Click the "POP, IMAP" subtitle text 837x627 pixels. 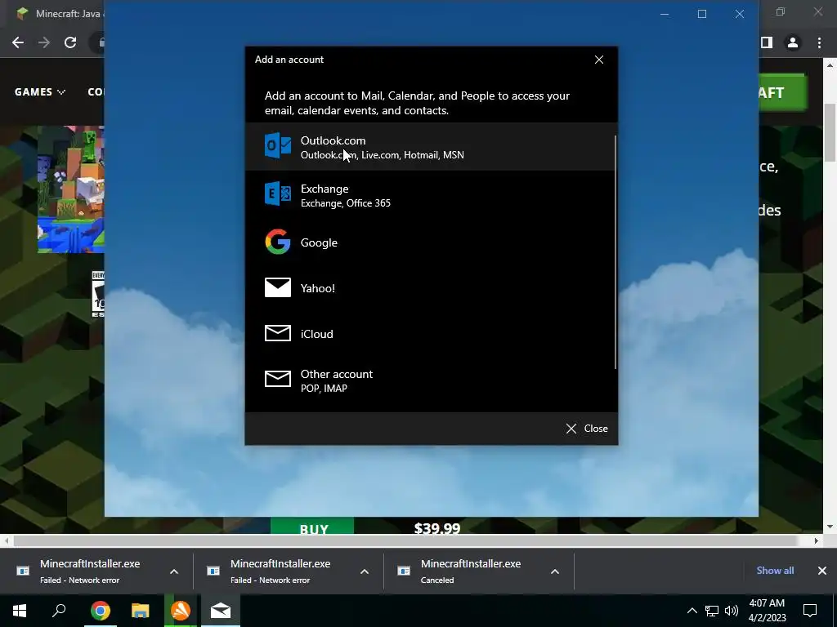point(324,389)
